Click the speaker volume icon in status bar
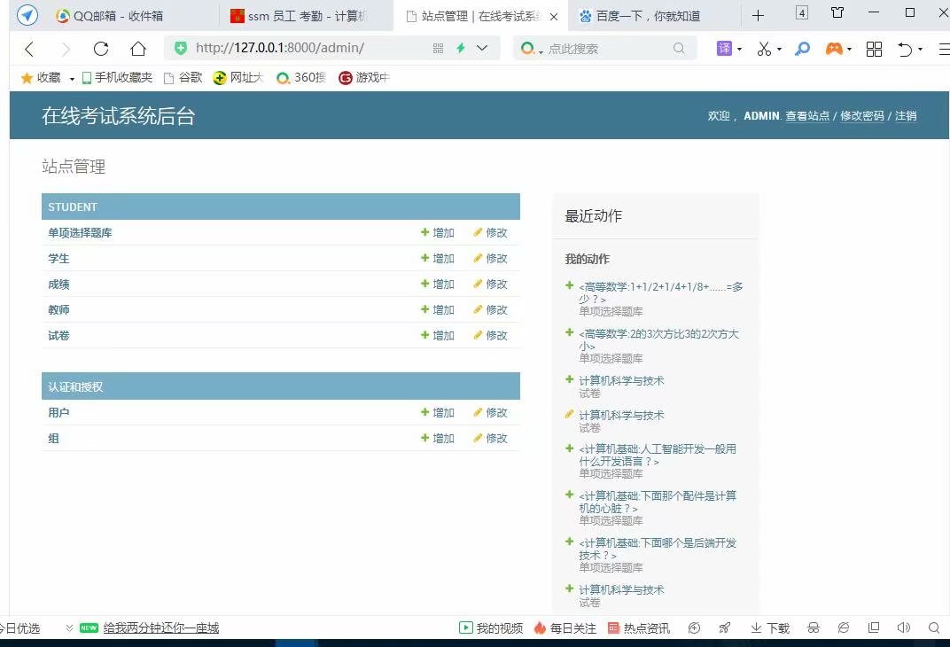Screen dimensions: 950x647 click(903, 628)
